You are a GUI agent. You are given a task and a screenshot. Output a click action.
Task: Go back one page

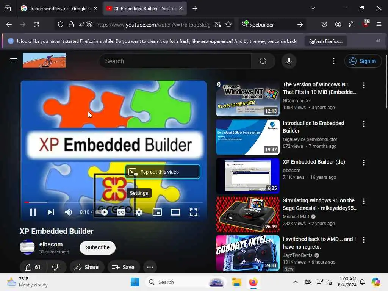tap(9, 25)
